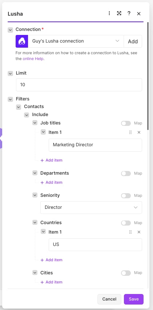Viewport: 153px width, 310px height.
Task: Remove Job titles Item 1 with its X
Action: pos(139,132)
